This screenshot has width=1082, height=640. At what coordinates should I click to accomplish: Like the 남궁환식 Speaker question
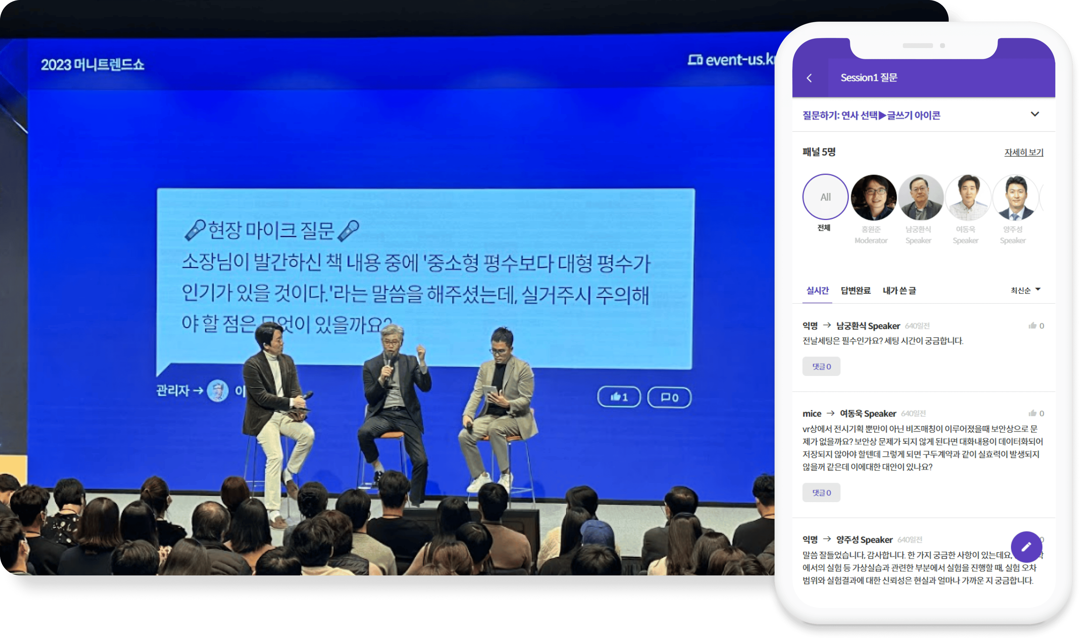(x=1033, y=326)
